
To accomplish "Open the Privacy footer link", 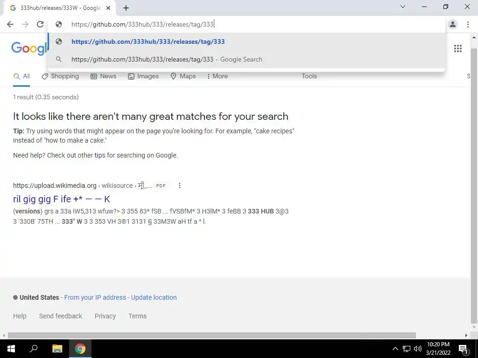I will [105, 316].
